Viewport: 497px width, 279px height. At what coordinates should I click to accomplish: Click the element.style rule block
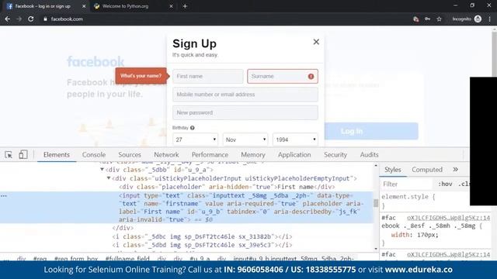pos(409,201)
